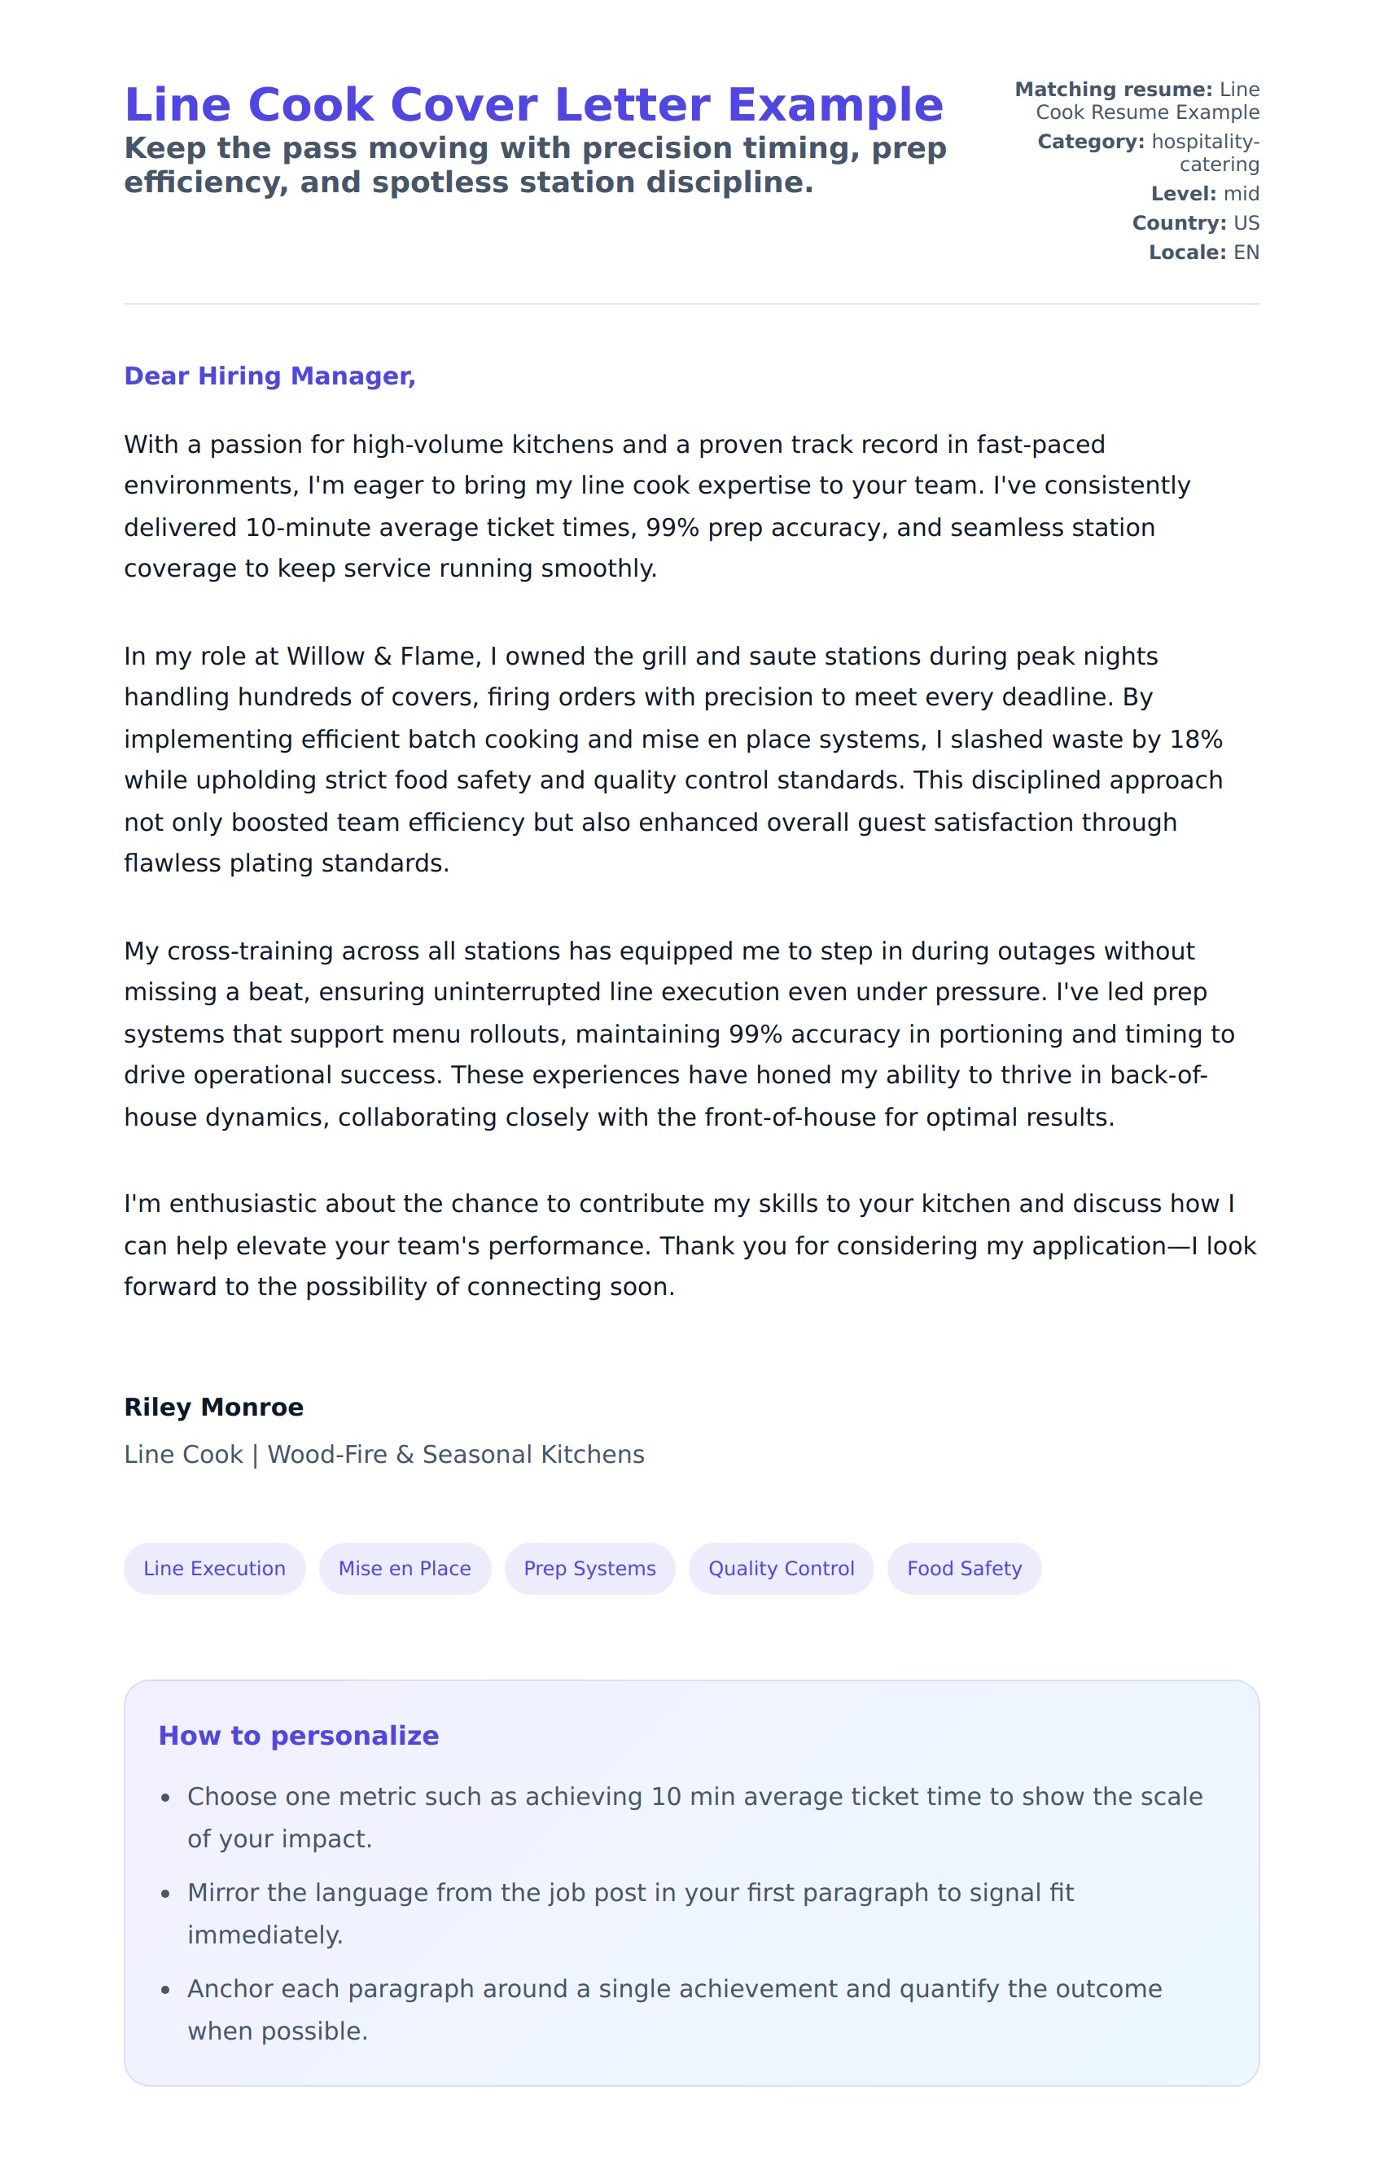
Task: Click the Line Execution skill tag
Action: click(214, 1568)
